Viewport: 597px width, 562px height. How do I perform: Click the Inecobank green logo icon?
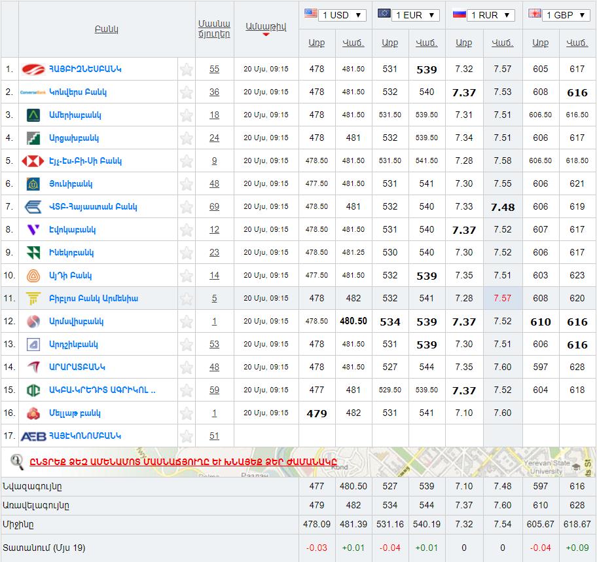click(33, 253)
